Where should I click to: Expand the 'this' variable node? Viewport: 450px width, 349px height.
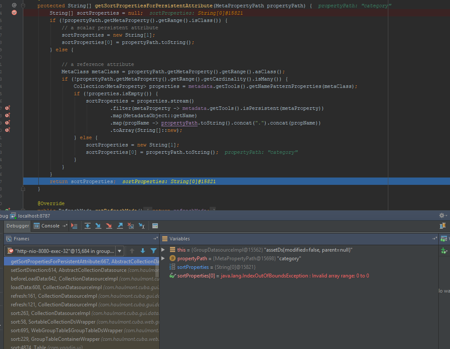(163, 250)
